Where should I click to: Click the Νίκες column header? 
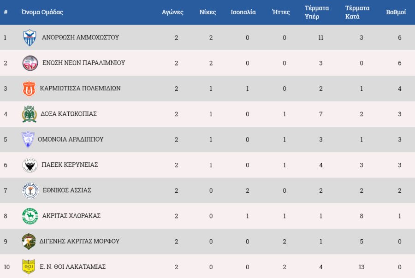pos(208,12)
